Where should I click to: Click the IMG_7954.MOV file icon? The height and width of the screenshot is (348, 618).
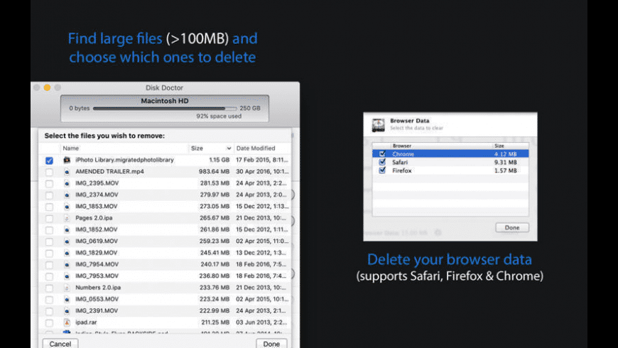(x=67, y=264)
